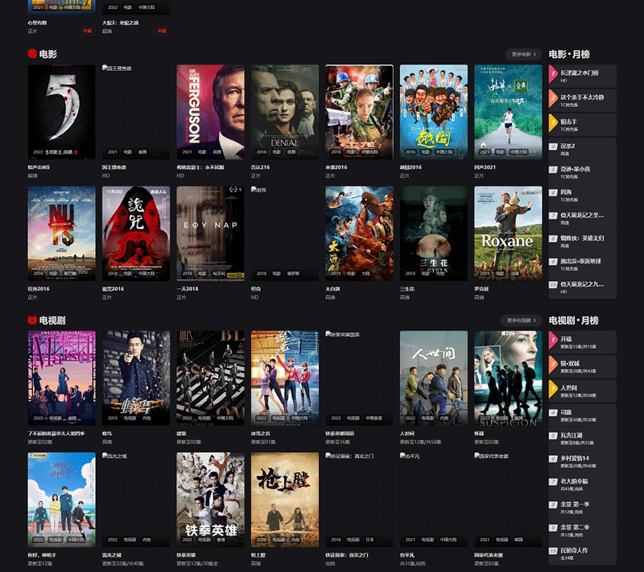Open 四海 in movie ranking

click(582, 195)
